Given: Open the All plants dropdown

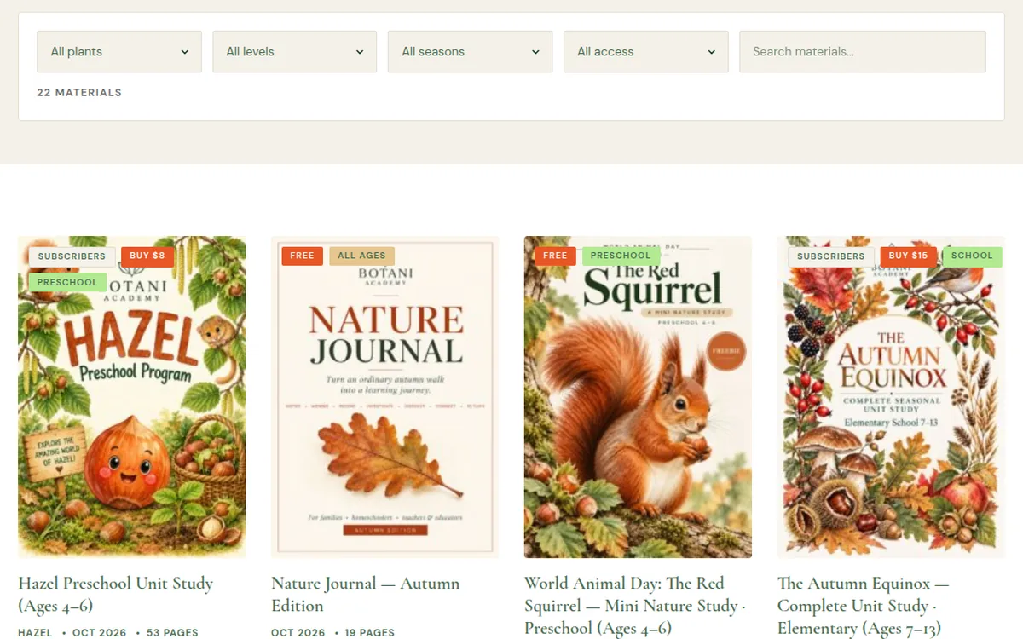Looking at the screenshot, I should [x=119, y=51].
